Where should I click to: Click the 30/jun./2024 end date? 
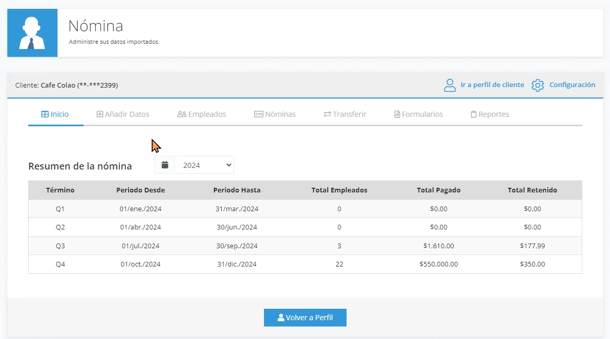click(x=237, y=227)
